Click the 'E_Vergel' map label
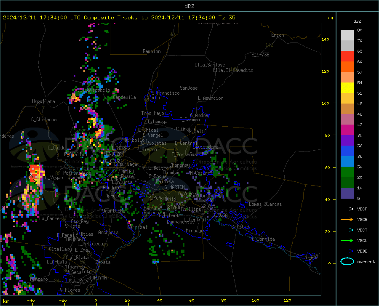This screenshot has height=306, width=379. coord(153,135)
